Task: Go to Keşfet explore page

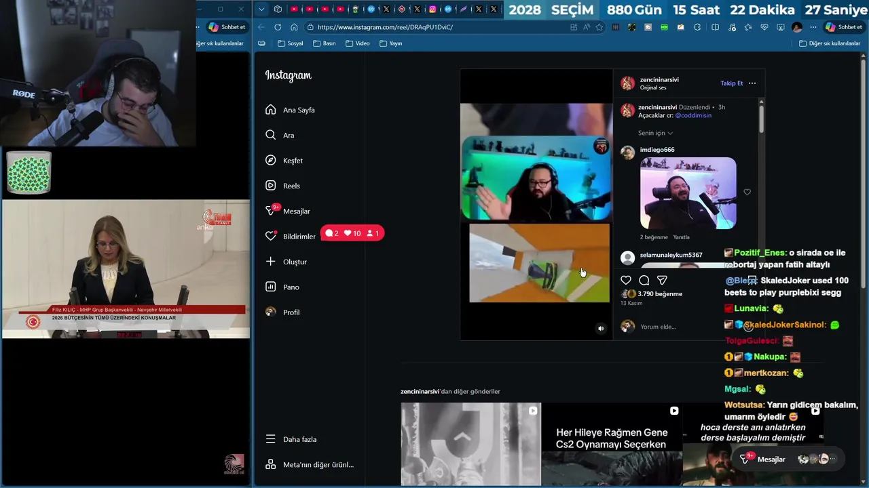Action: [x=284, y=161]
